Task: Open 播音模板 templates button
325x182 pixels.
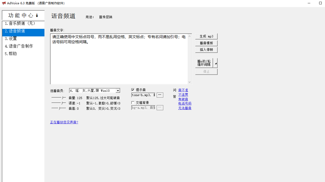Action: pos(206,43)
